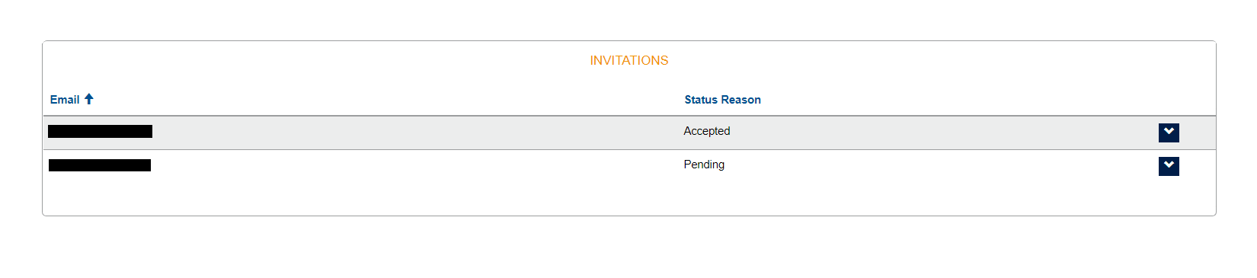Screen dimensions: 1257x278
Task: Click the Status Reason header label
Action: pyautogui.click(x=722, y=100)
